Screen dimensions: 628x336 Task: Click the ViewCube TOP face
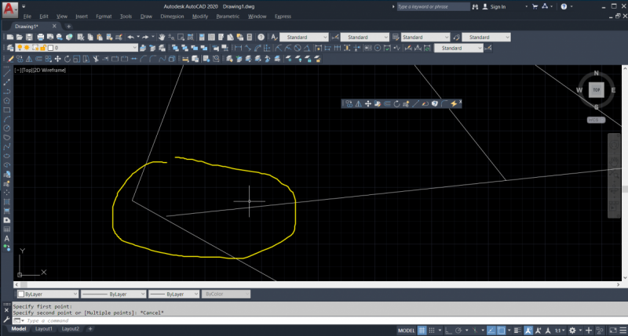click(x=597, y=90)
